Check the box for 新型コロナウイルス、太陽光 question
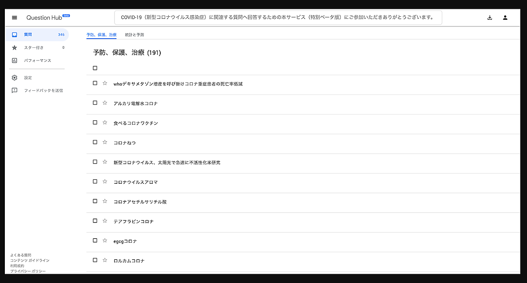The image size is (527, 283). pos(95,161)
